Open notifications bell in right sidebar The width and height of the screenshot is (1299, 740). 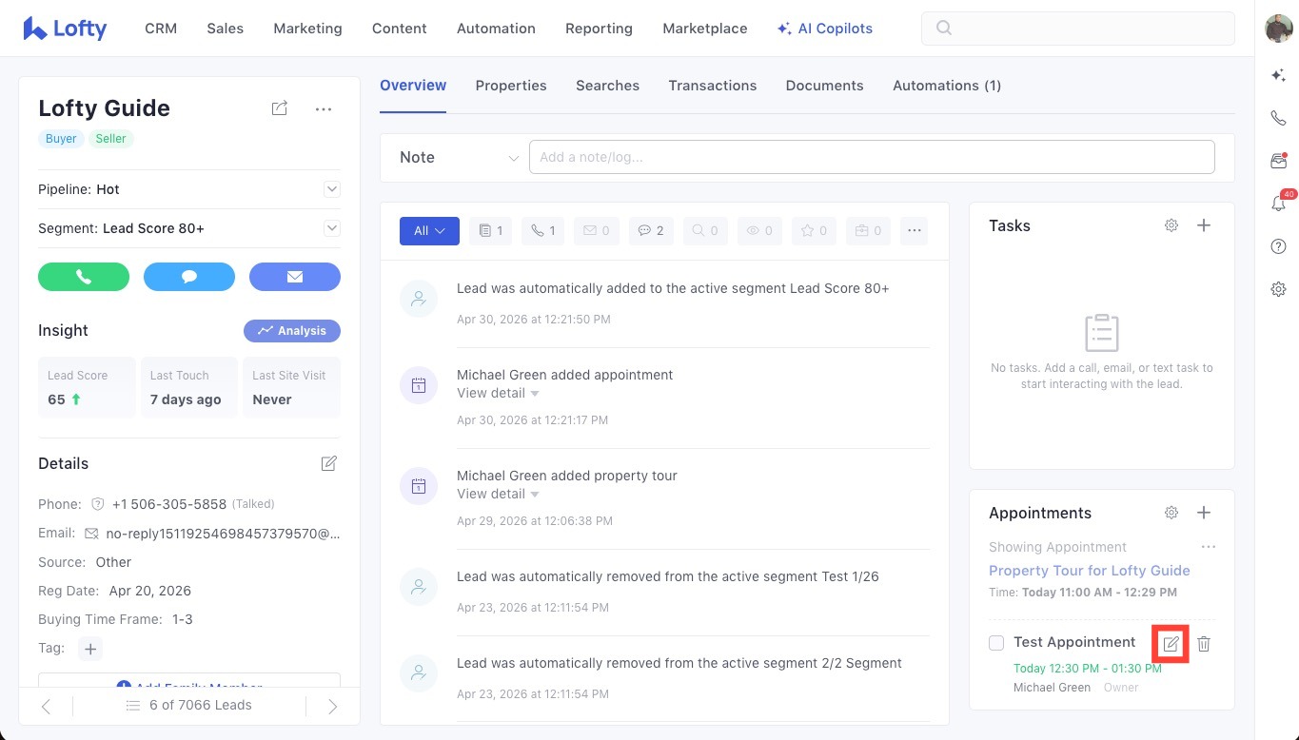(x=1279, y=203)
